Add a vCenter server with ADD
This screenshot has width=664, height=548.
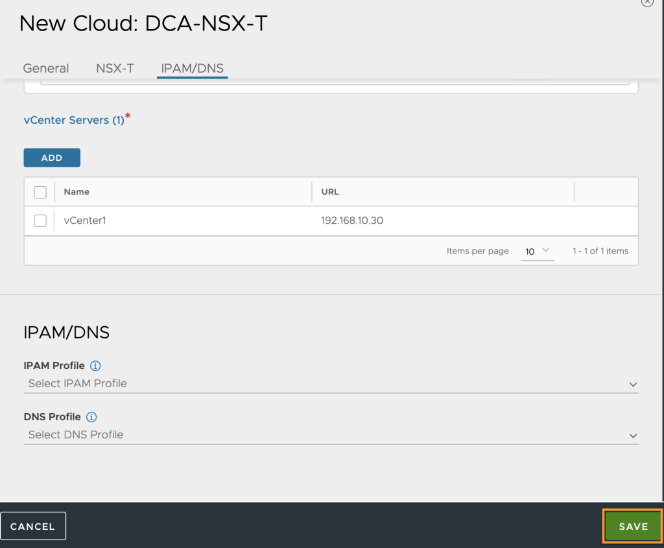point(52,158)
